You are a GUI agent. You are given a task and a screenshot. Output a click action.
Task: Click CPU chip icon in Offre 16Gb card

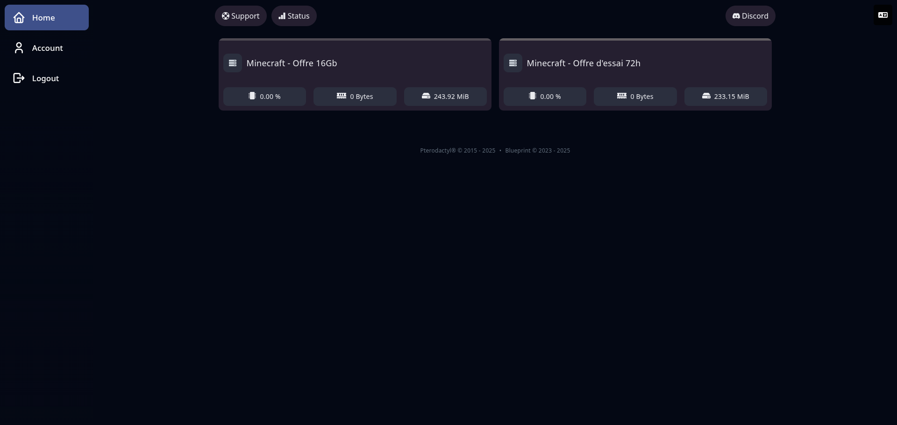pyautogui.click(x=252, y=96)
